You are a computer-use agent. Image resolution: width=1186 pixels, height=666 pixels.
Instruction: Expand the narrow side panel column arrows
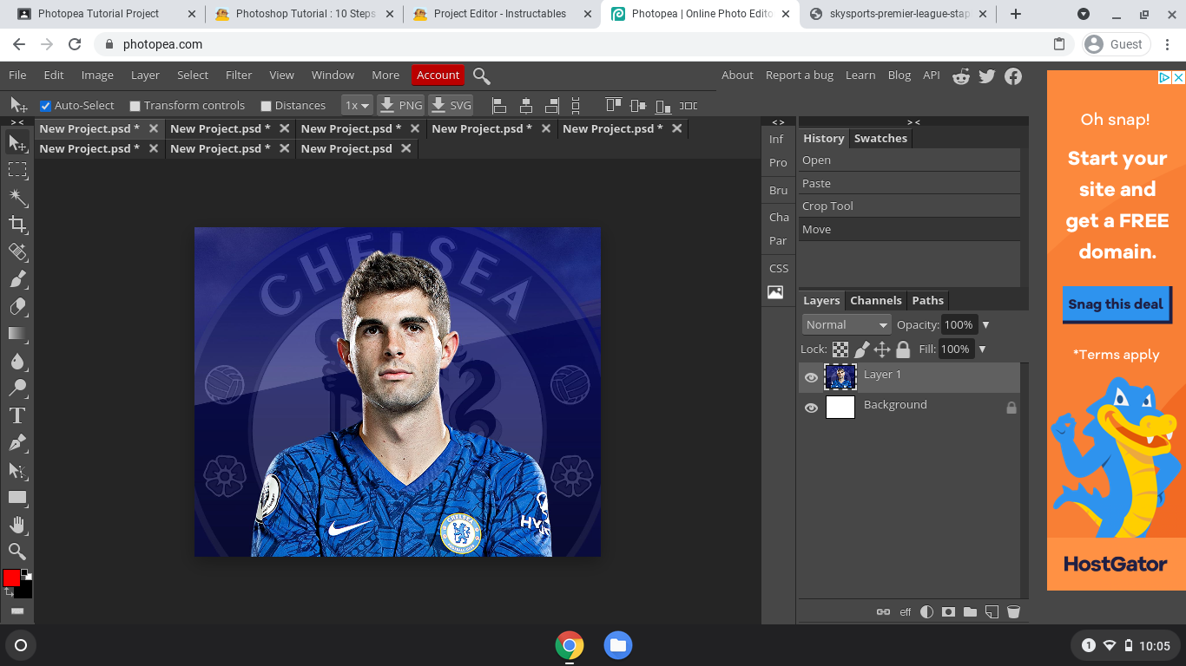(778, 122)
